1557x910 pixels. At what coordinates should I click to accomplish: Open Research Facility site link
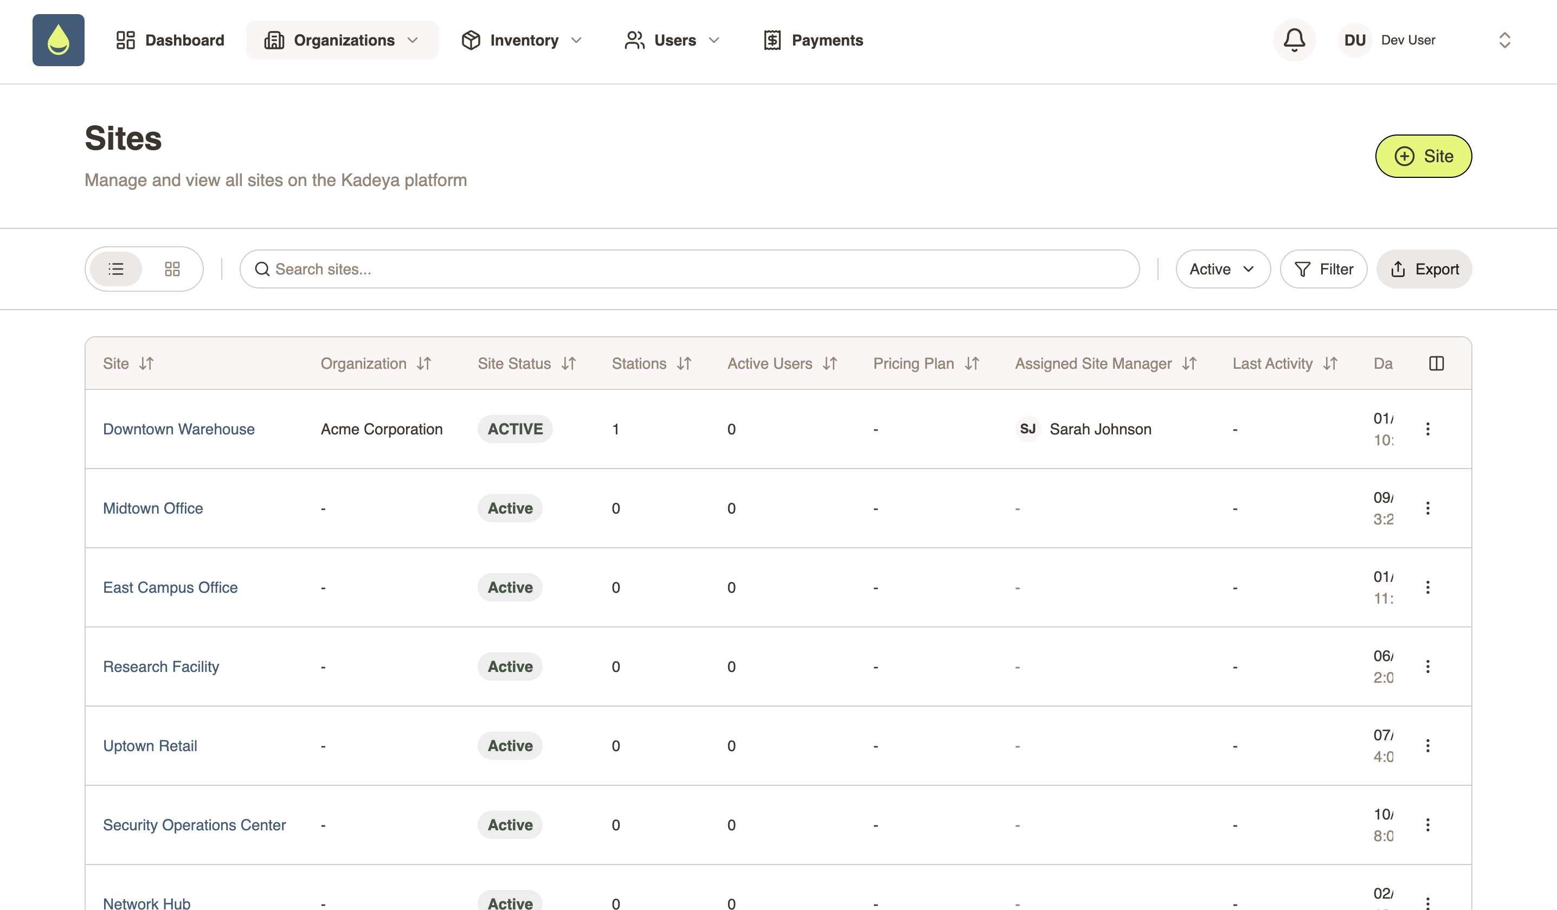(x=160, y=667)
